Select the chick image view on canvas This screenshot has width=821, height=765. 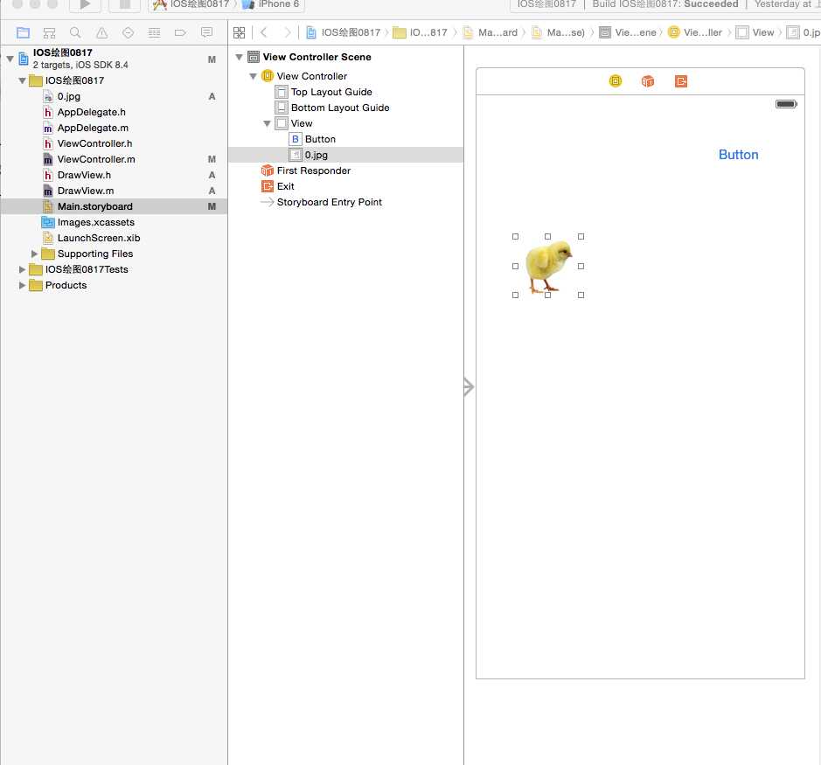548,266
